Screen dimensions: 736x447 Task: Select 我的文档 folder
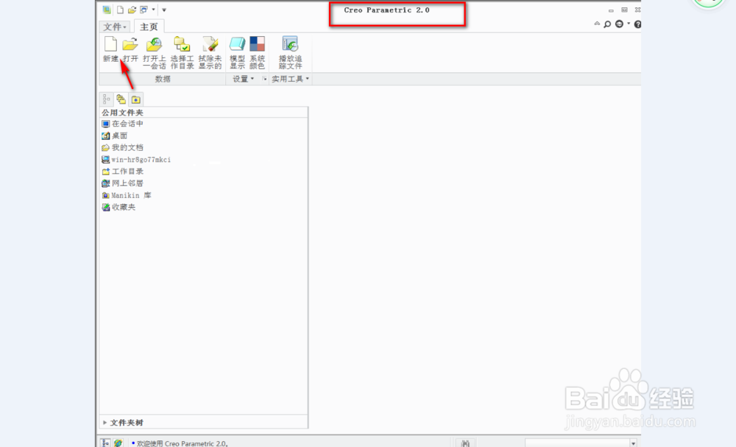122,147
